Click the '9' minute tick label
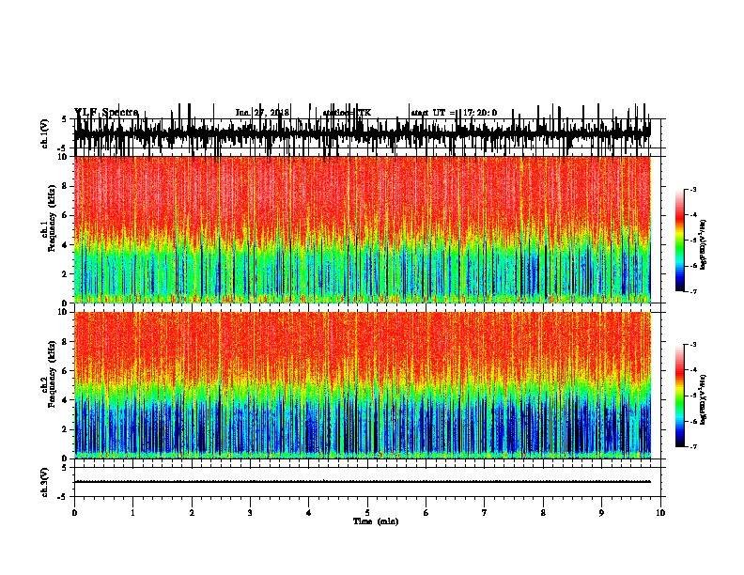Screen dimensions: 744x575 click(601, 513)
